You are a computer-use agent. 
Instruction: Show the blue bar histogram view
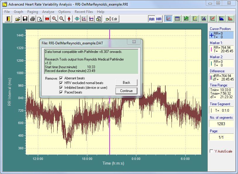click(204, 19)
